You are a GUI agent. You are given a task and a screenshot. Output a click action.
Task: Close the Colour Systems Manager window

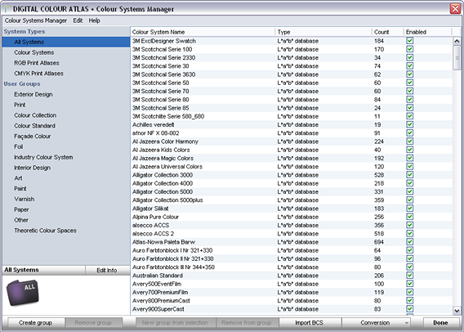pos(455,9)
